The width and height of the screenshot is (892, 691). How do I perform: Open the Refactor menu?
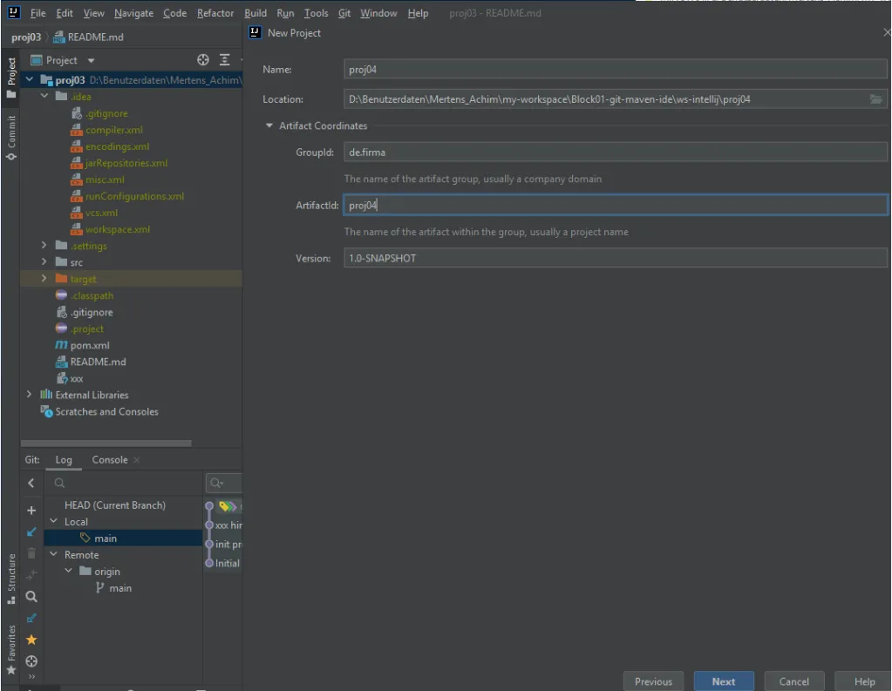click(215, 13)
